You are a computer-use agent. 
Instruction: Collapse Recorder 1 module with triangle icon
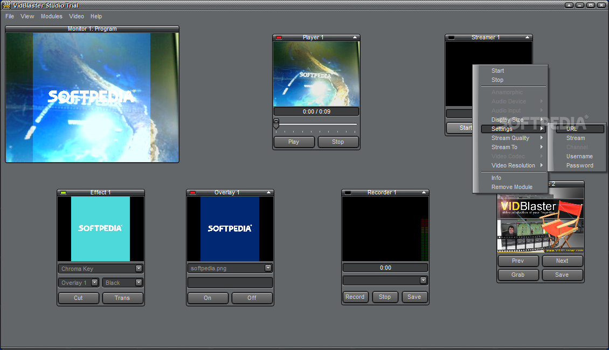424,193
